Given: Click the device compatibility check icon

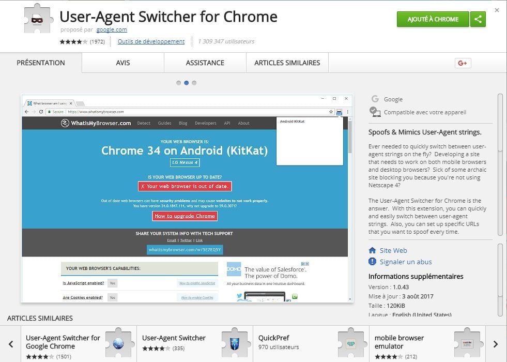Looking at the screenshot, I should tap(375, 112).
